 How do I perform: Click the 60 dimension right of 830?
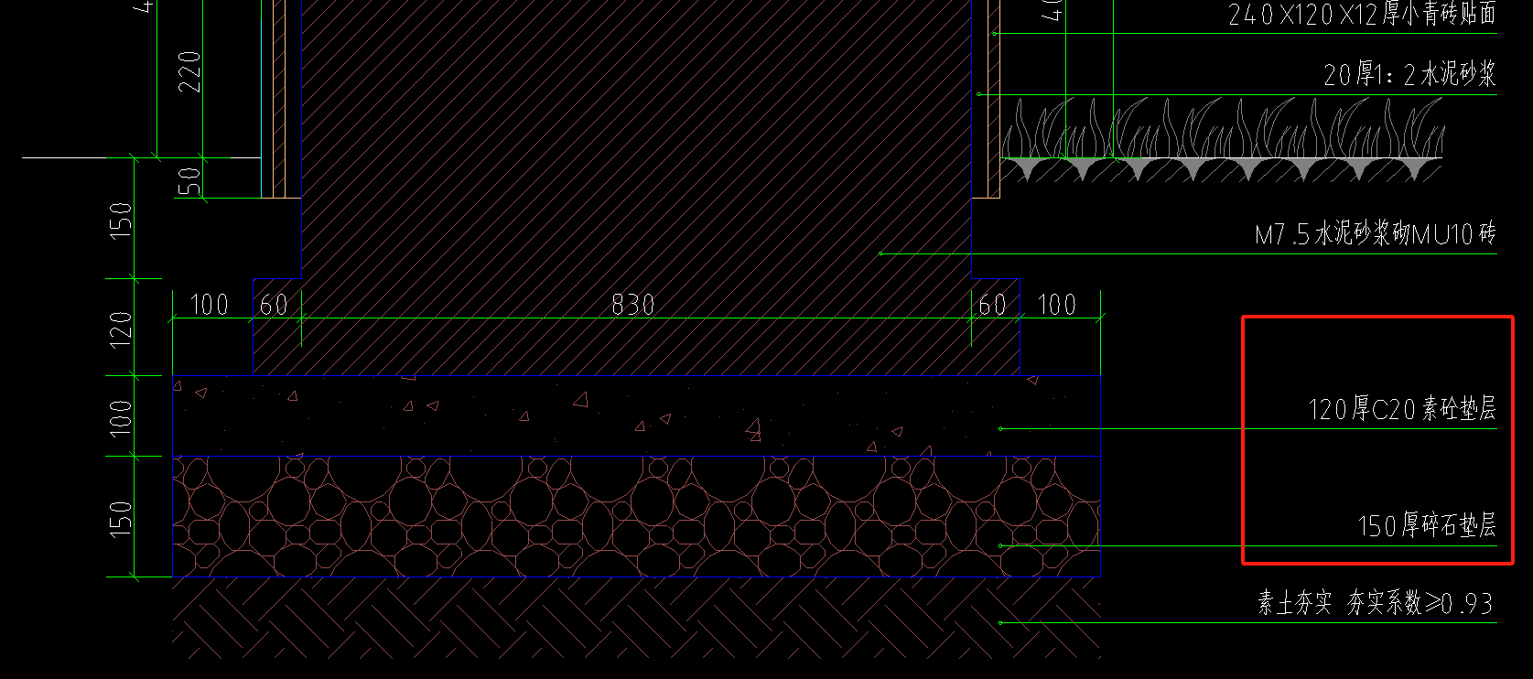[993, 305]
